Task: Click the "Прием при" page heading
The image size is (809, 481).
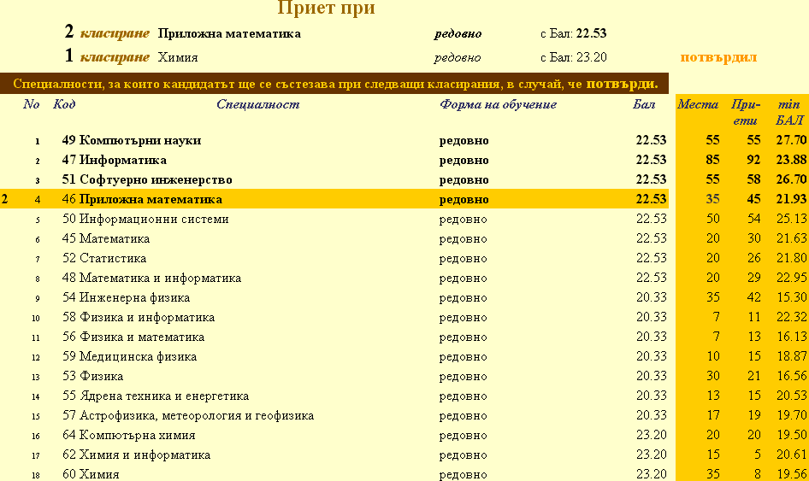Action: 327,9
